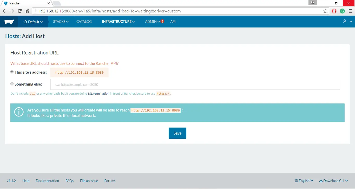Click the /v1 code snippet
The image size is (355, 189).
32,94
